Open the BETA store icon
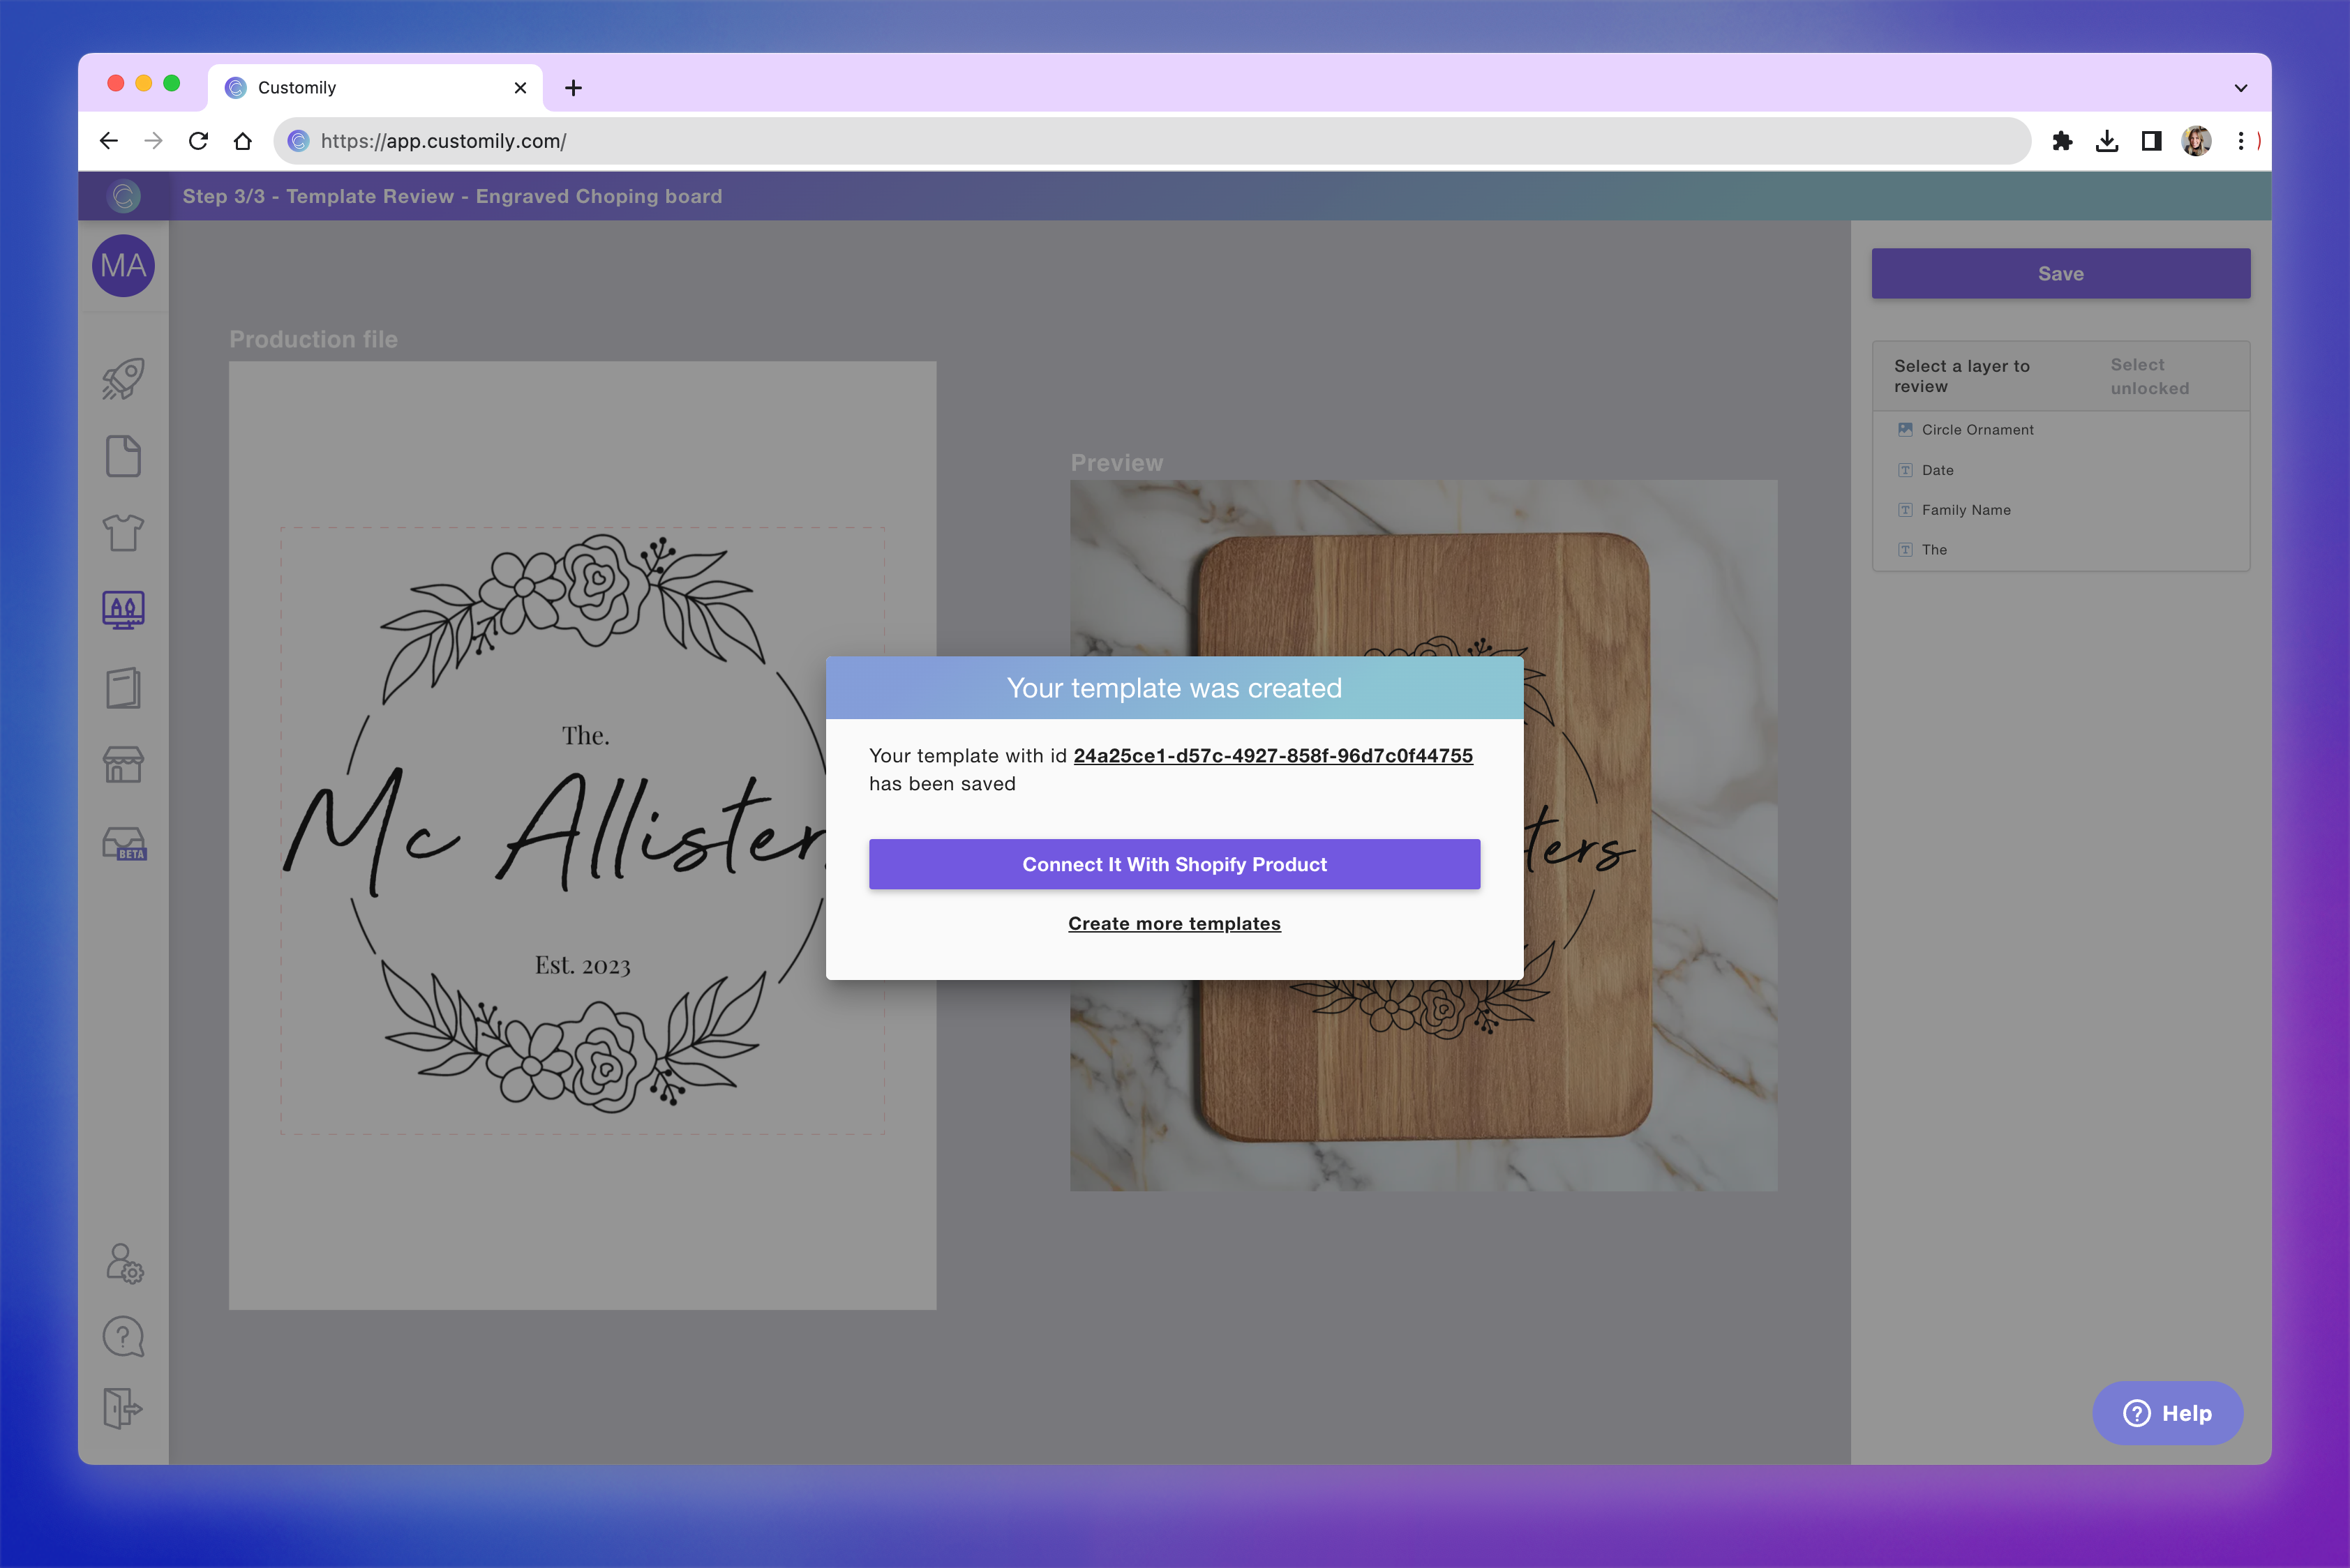 124,843
